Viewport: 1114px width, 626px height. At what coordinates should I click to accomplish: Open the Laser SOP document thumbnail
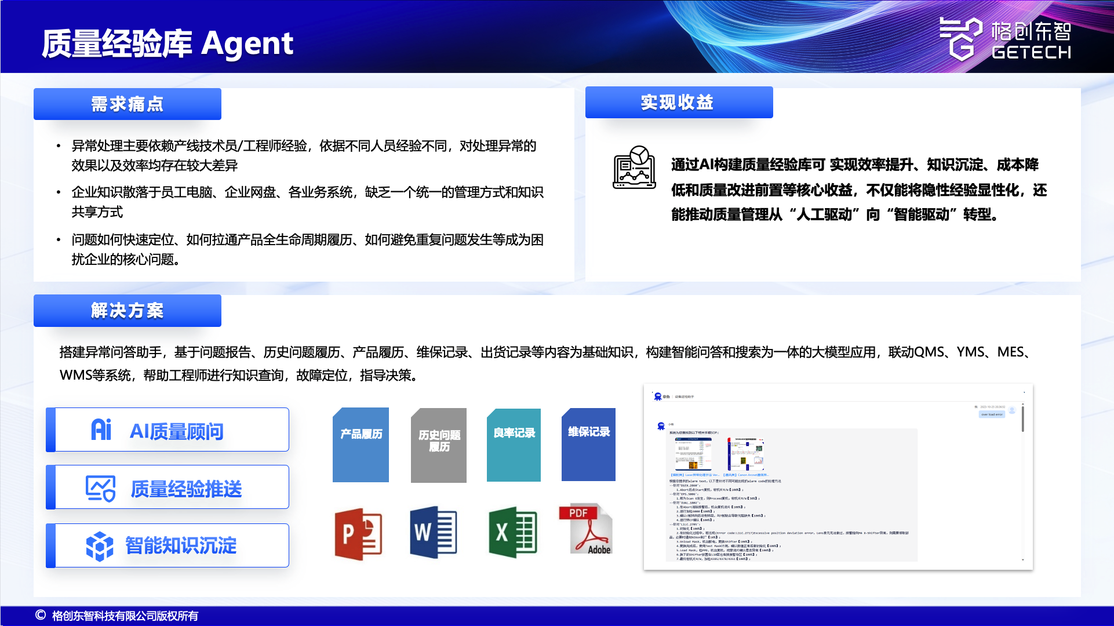693,454
